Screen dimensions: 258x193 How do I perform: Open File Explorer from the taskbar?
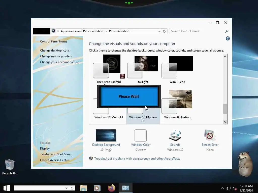pos(83,188)
